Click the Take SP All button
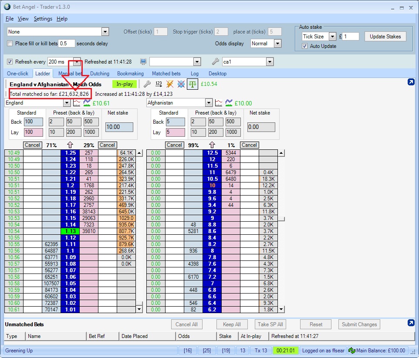The height and width of the screenshot is (358, 419). (270, 324)
